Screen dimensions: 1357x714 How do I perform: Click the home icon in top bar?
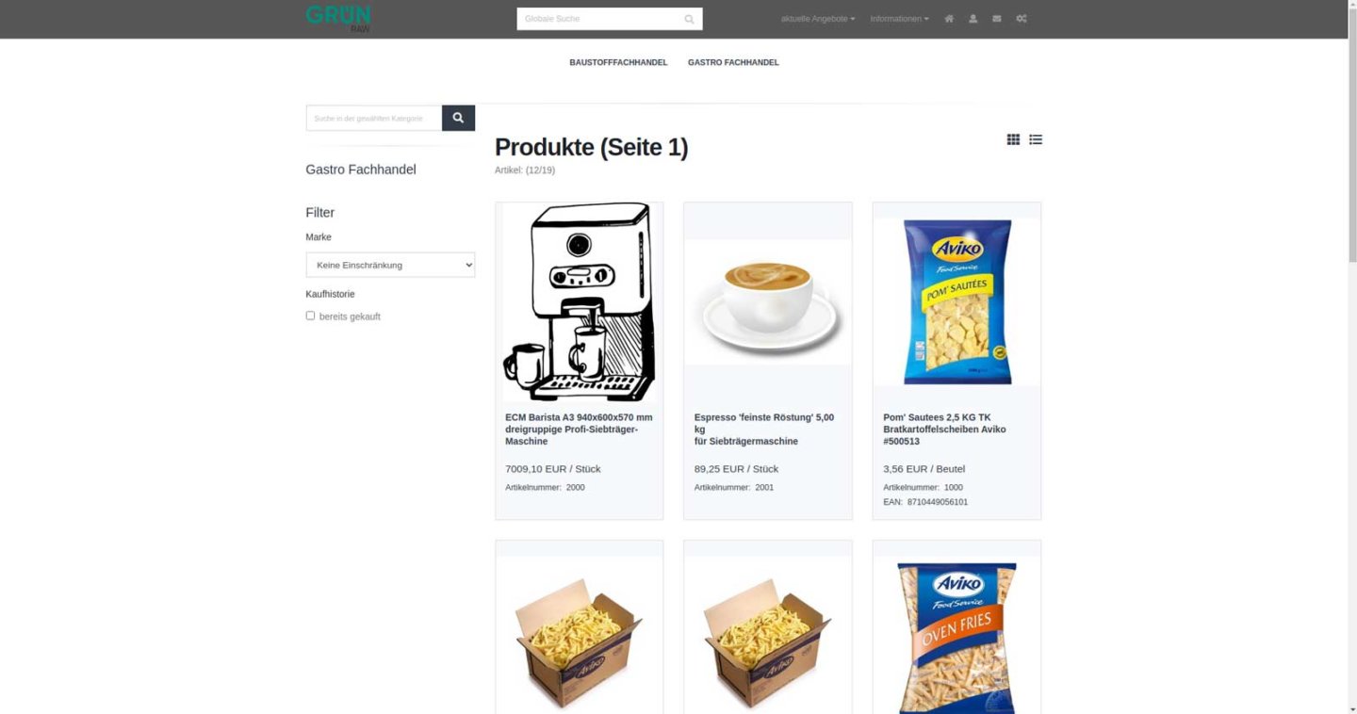[949, 19]
